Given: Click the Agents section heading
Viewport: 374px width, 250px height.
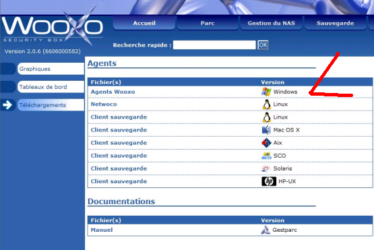Looking at the screenshot, I should tap(102, 63).
